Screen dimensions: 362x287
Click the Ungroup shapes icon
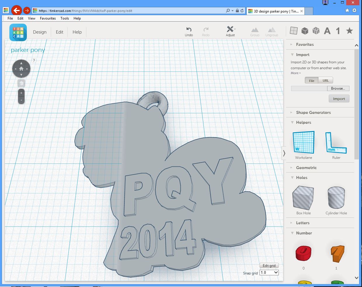point(272,30)
